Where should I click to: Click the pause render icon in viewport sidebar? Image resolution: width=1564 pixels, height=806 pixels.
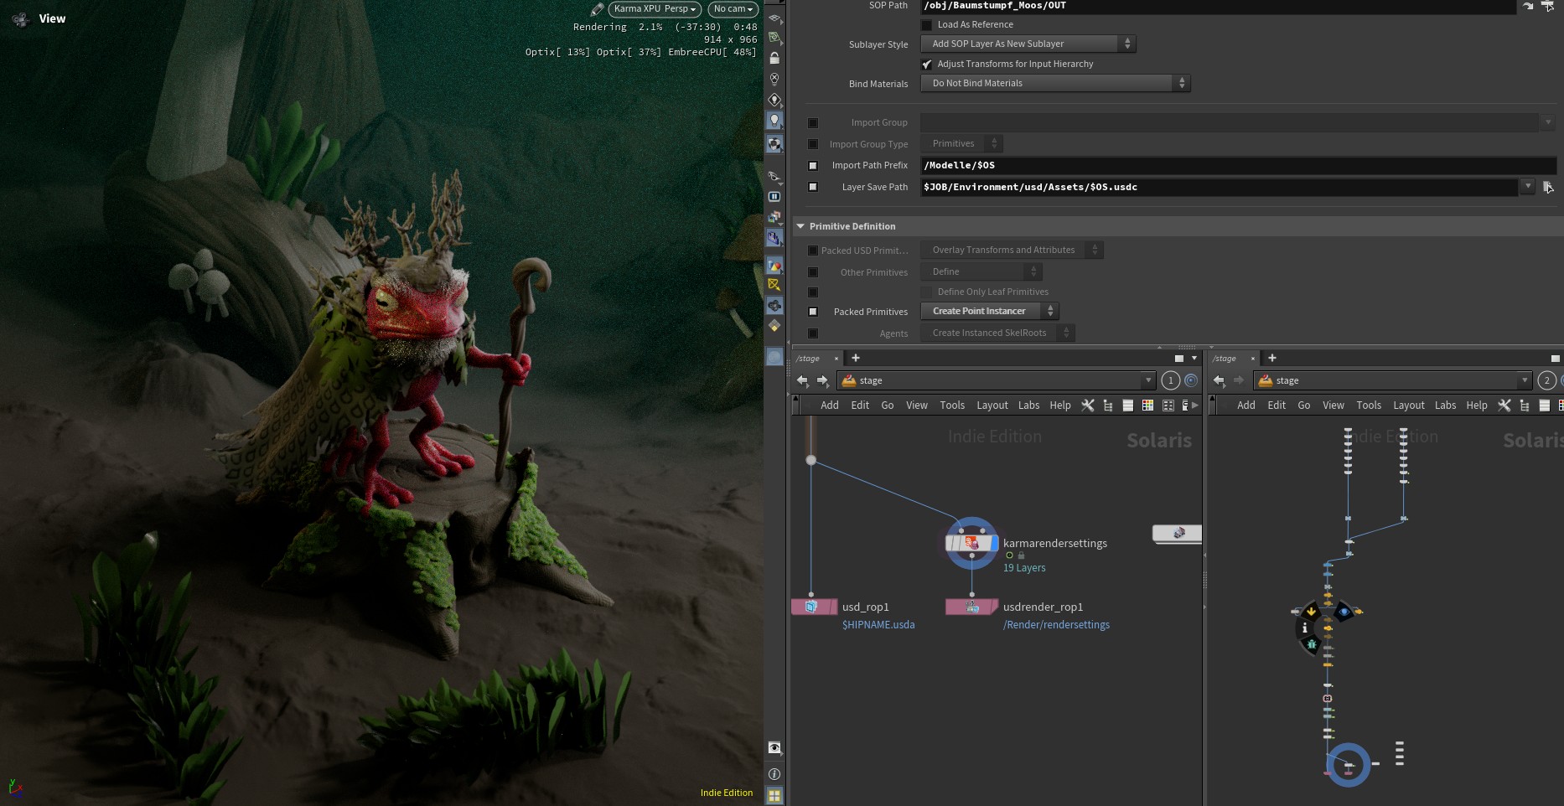pos(774,197)
